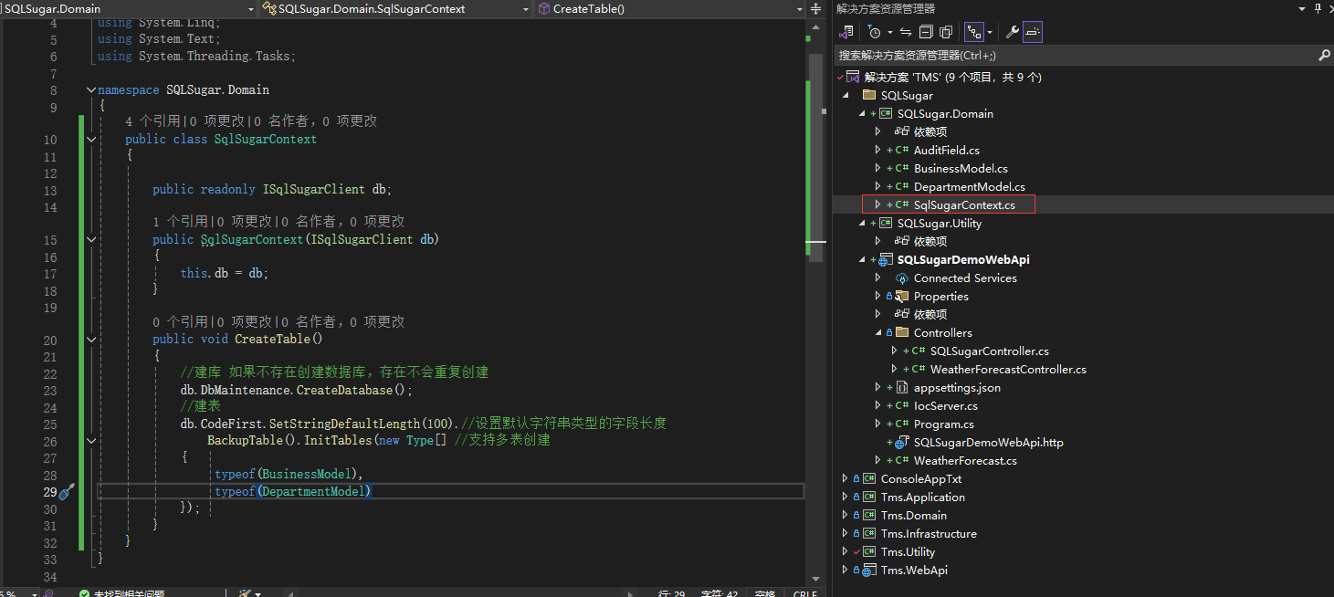Image resolution: width=1334 pixels, height=597 pixels.
Task: Select the Tms.Infrastructure project
Action: tap(929, 534)
